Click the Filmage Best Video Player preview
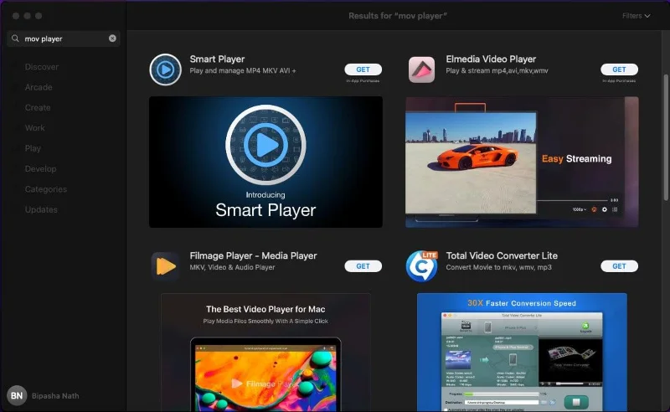The height and width of the screenshot is (412, 670). [265, 353]
